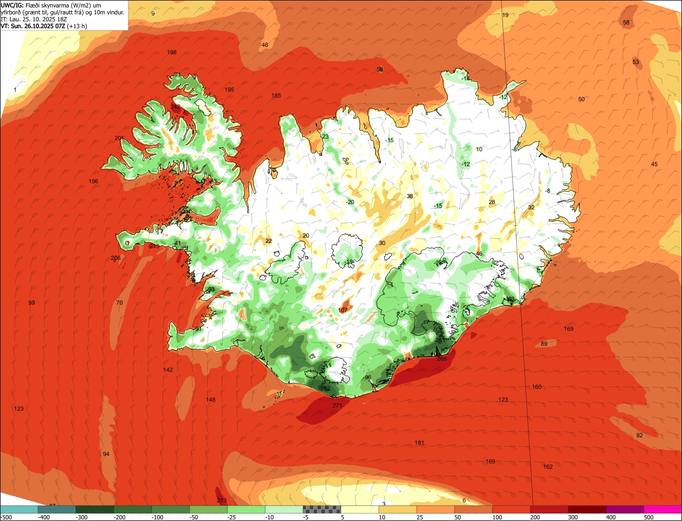Click the value '160' southeast of Iceland
Image resolution: width=682 pixels, height=521 pixels.
pyautogui.click(x=537, y=387)
